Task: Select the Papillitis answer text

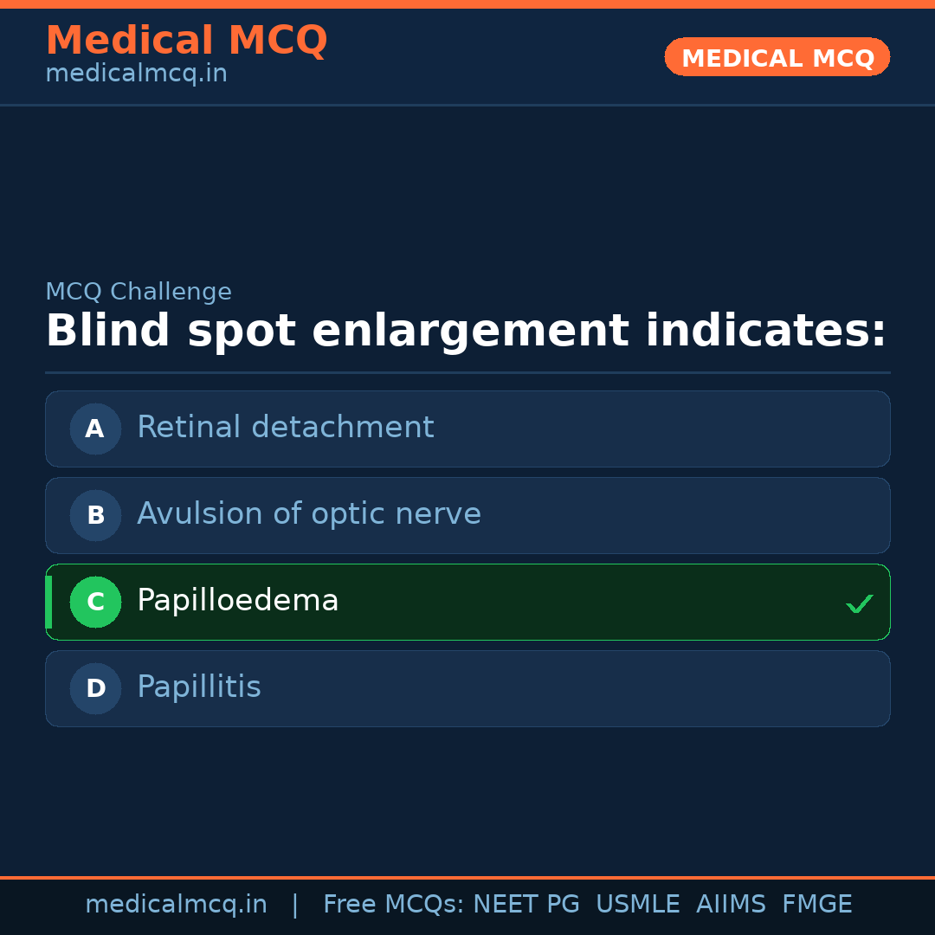Action: point(198,687)
